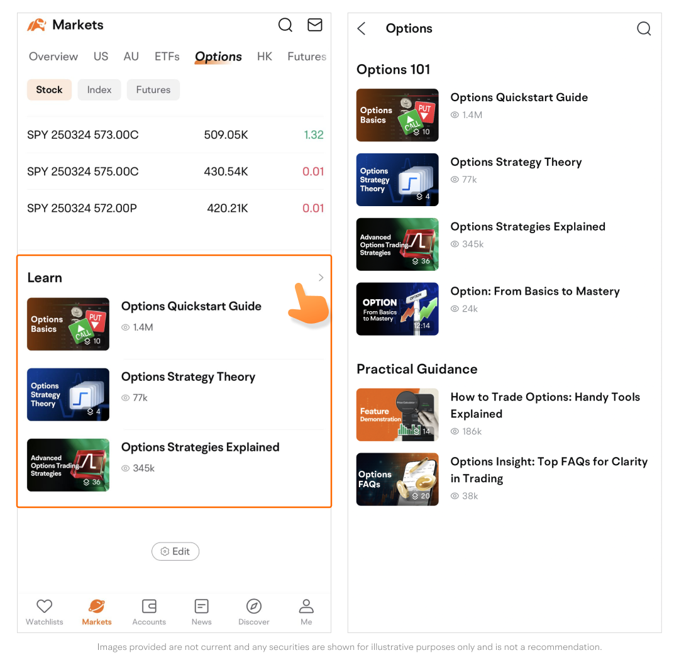679x660 pixels.
Task: Open Options FAQs course thumbnail
Action: point(397,480)
